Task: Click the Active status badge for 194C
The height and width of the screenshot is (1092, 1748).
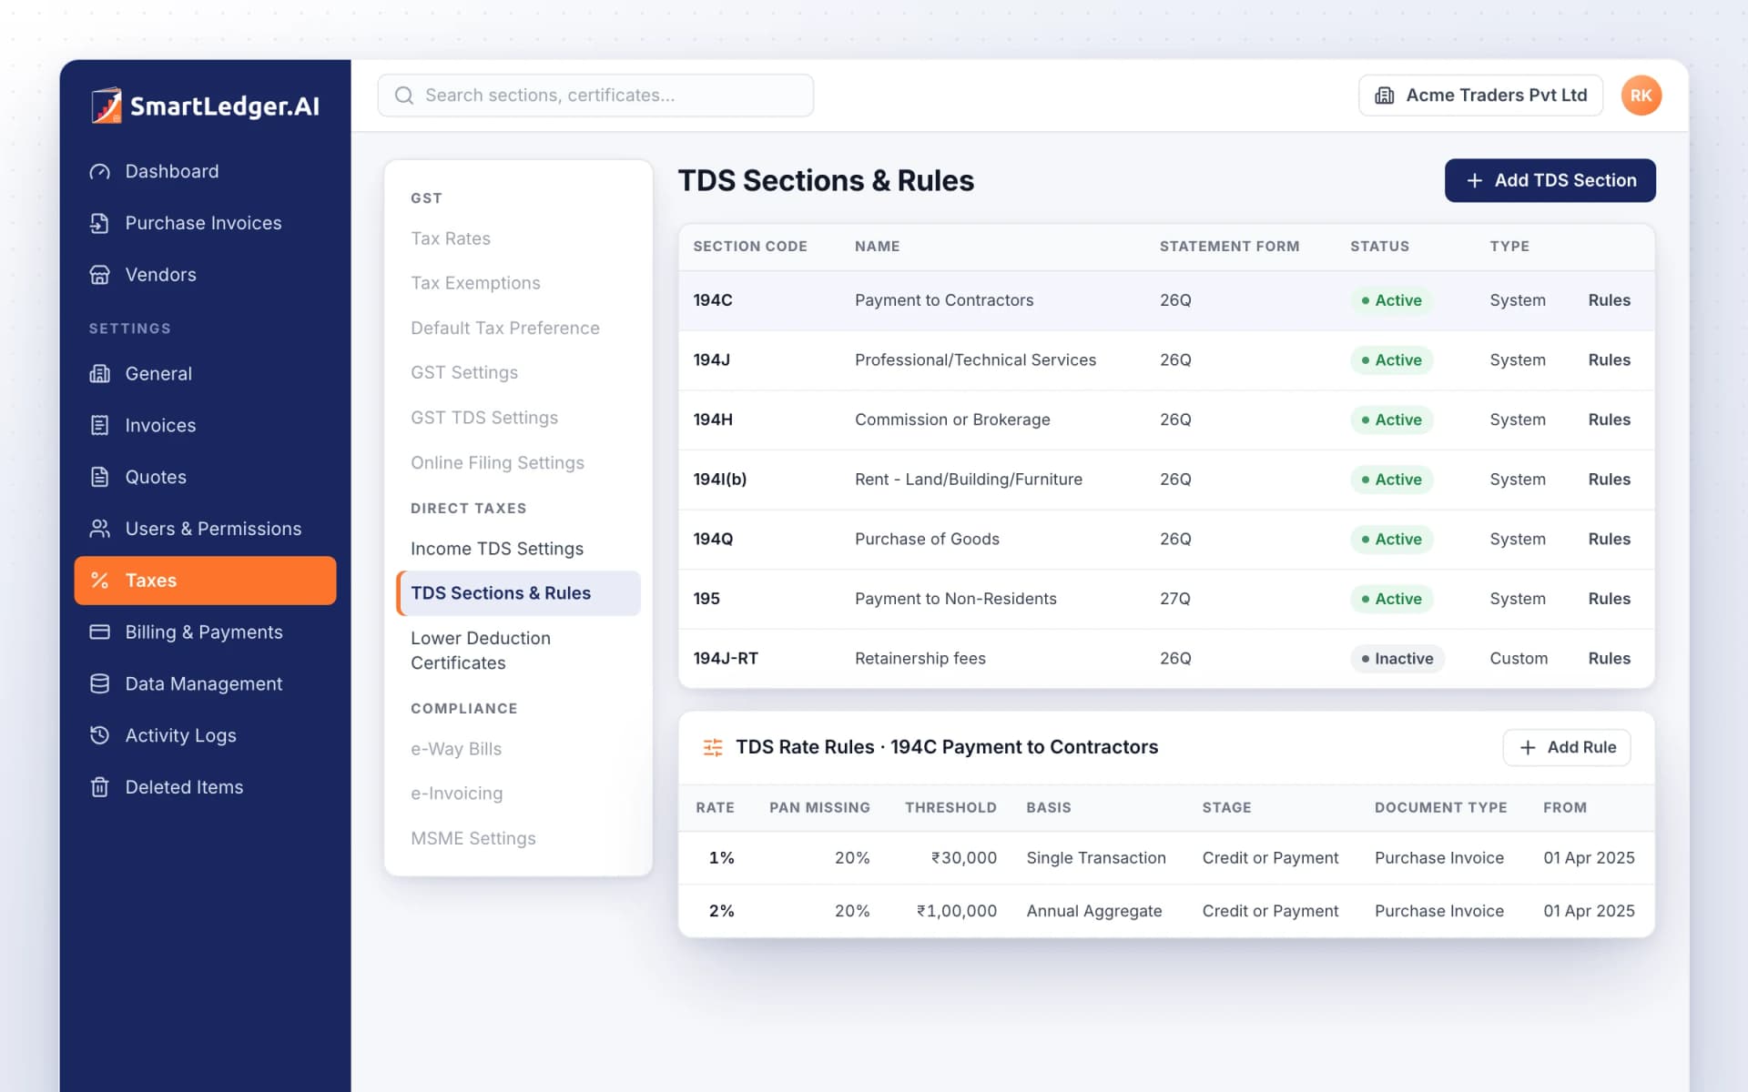Action: [1392, 300]
